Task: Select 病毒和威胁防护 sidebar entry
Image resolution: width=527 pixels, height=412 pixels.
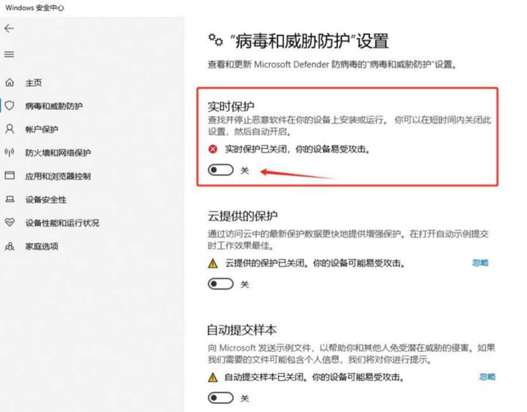Action: click(54, 106)
